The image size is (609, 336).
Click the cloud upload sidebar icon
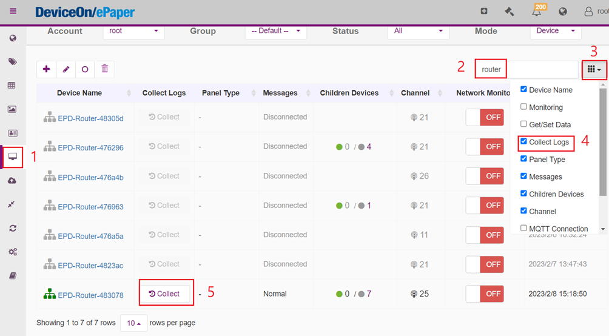pyautogui.click(x=12, y=181)
